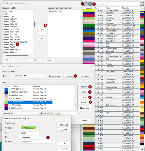The image size is (145, 151).
Task: Click the '<' remove chart button
Action: pos(42,34)
